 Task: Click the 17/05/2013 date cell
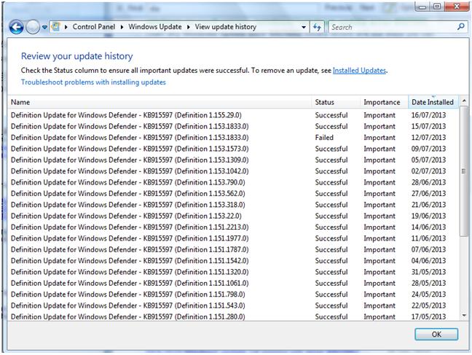pyautogui.click(x=428, y=316)
